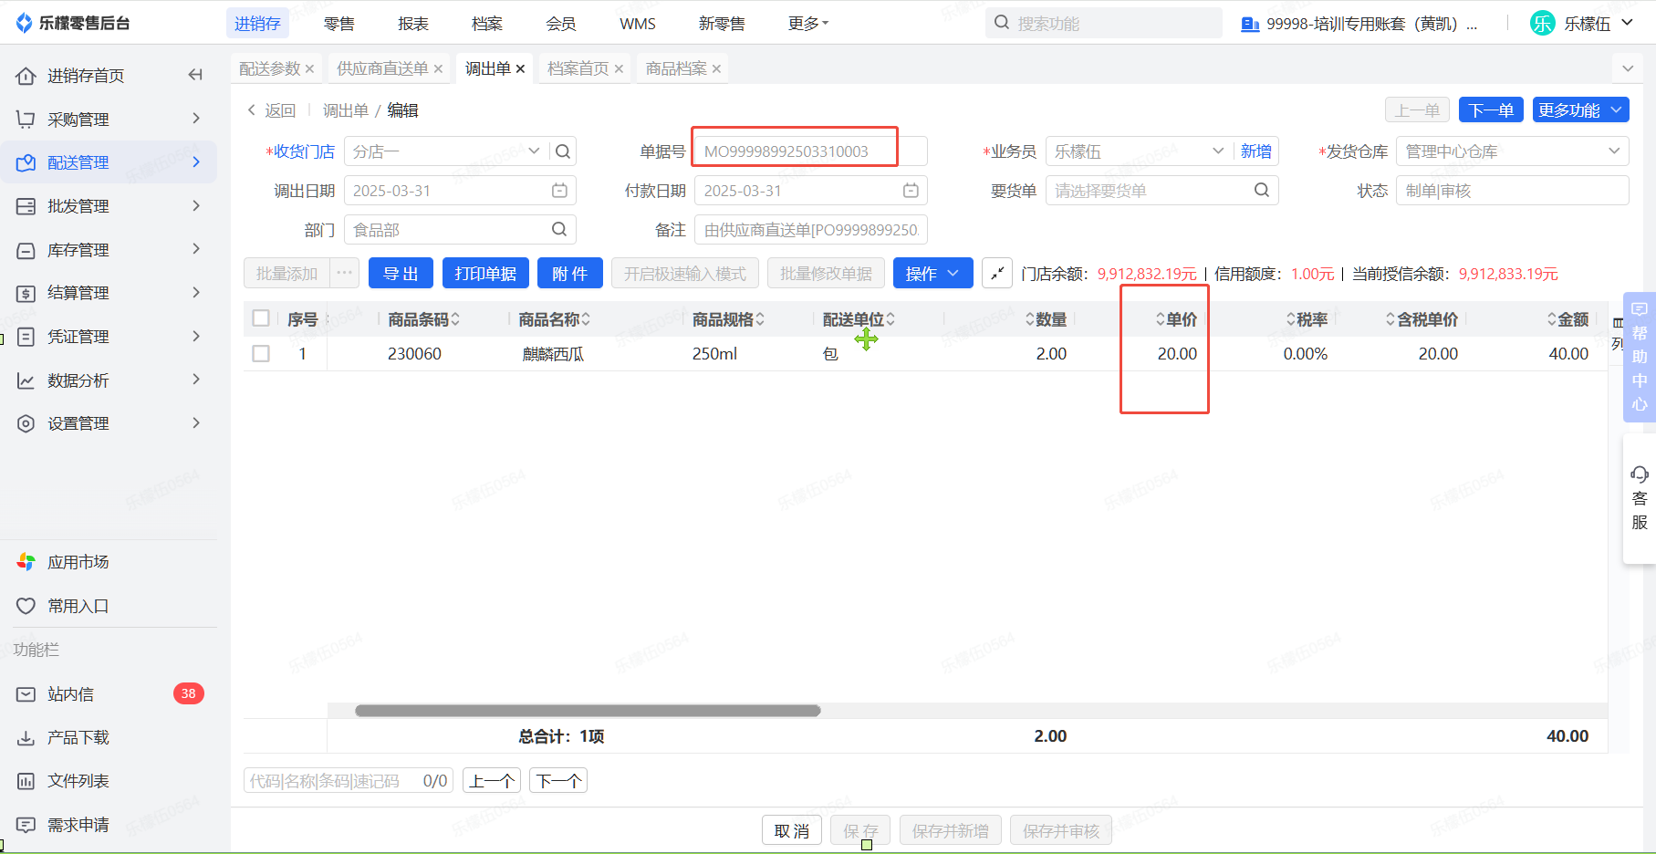The image size is (1656, 854).
Task: Close the 商品档案 tab
Action: click(x=716, y=68)
